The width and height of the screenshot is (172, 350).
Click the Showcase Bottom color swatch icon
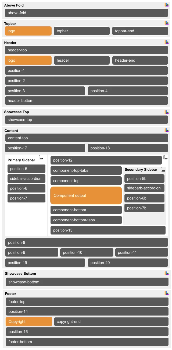tap(167, 273)
